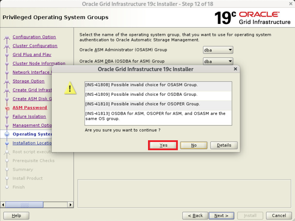295x221 pixels.
Task: Open Create ASM Disk Group step
Action: (32, 99)
